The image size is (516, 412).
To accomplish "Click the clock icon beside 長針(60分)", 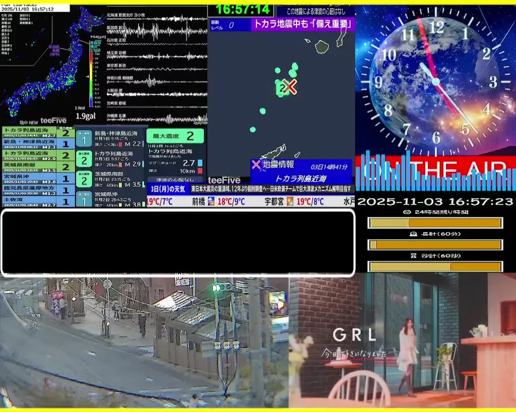I will tap(413, 234).
